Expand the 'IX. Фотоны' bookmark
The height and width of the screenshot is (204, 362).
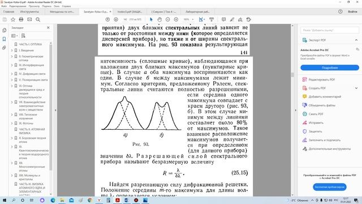(x=12, y=124)
